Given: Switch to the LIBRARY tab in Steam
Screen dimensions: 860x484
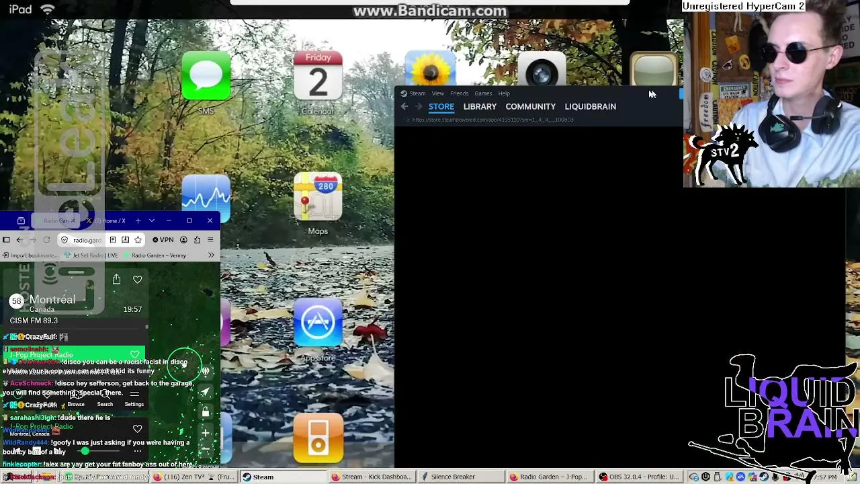Looking at the screenshot, I should pyautogui.click(x=480, y=106).
